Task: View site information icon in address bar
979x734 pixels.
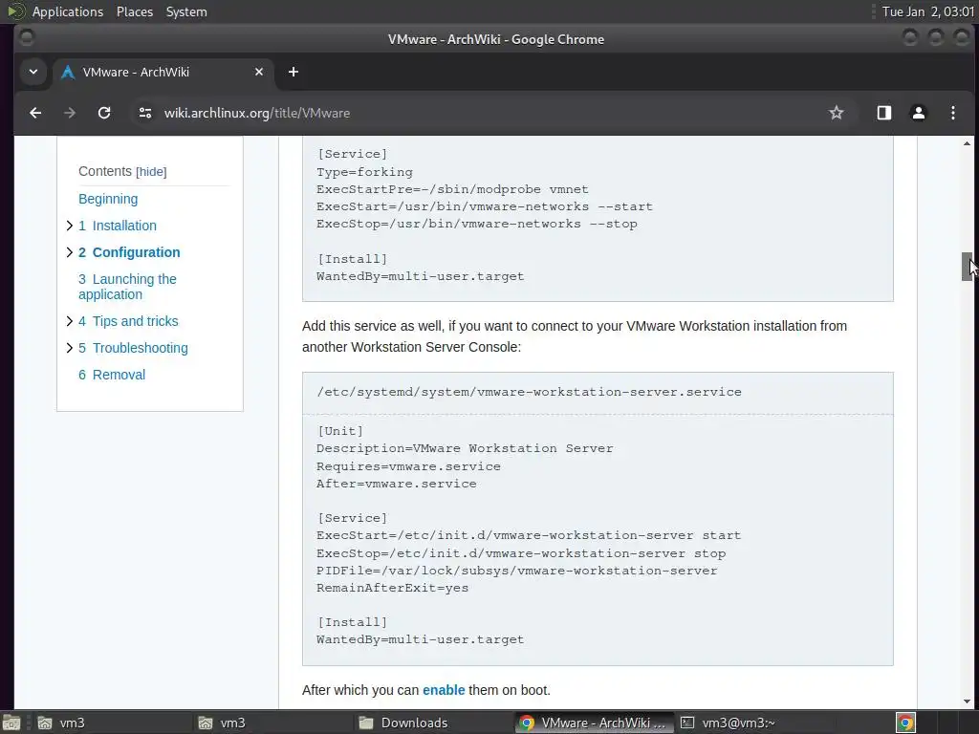Action: [x=145, y=113]
